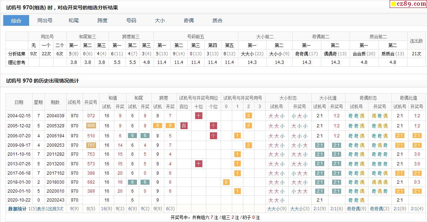This screenshot has width=427, height=222.
Task: Click the highlighted 707 winning number
Action: [x=91, y=145]
